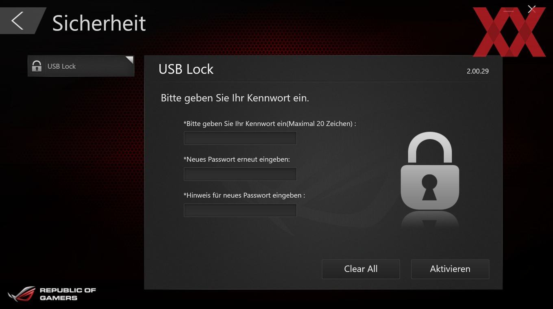This screenshot has width=553, height=309.
Task: Click the white corner triangle on USB Lock item
Action: tap(130, 60)
